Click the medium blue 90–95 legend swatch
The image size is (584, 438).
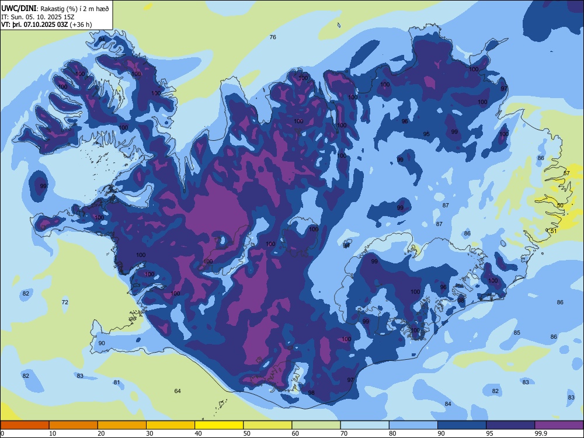click(462, 425)
